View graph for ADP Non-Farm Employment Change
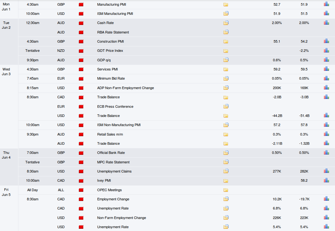Screen dimensions: 335x231 click(x=326, y=88)
